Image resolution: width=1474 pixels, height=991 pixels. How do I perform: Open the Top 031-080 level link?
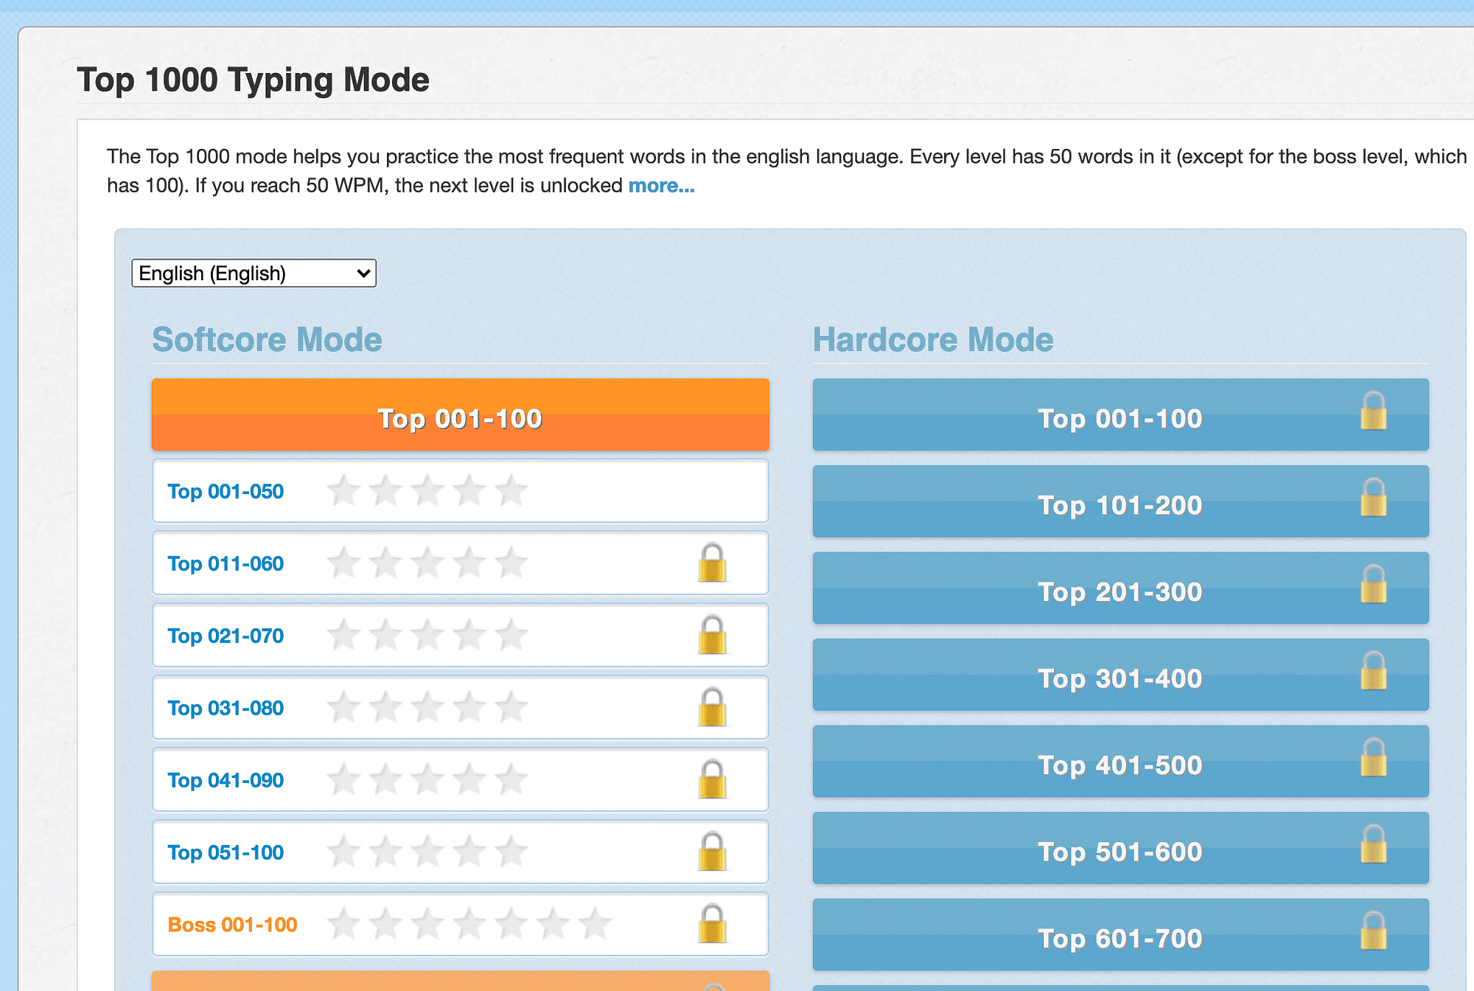226,708
